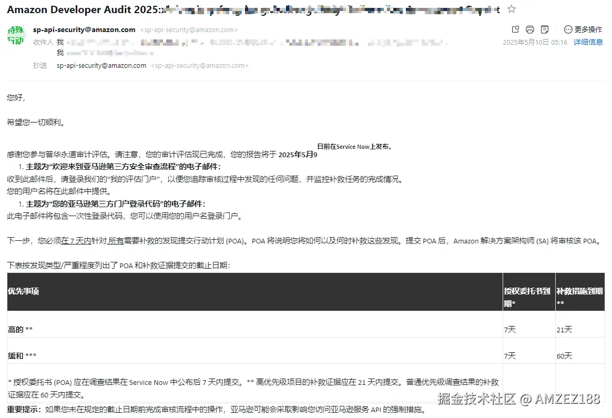Click the sender avatar image
612x418 pixels.
[x=16, y=35]
